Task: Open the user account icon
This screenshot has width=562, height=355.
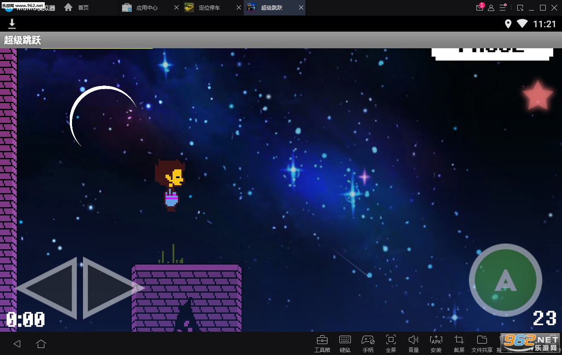Action: (x=491, y=8)
